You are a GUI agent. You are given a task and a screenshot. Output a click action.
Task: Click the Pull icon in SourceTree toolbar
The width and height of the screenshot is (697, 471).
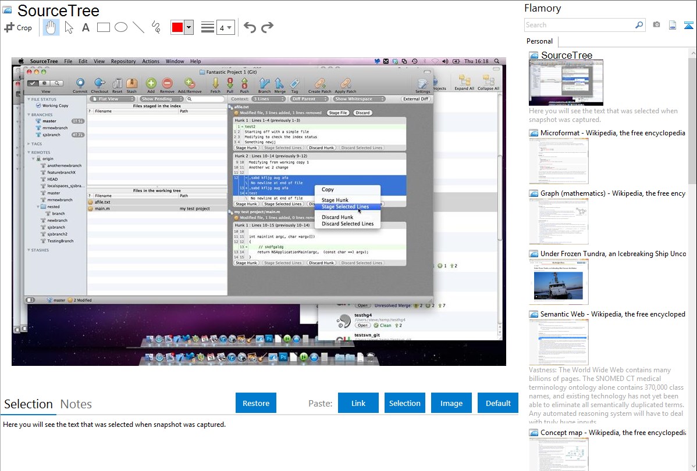230,85
